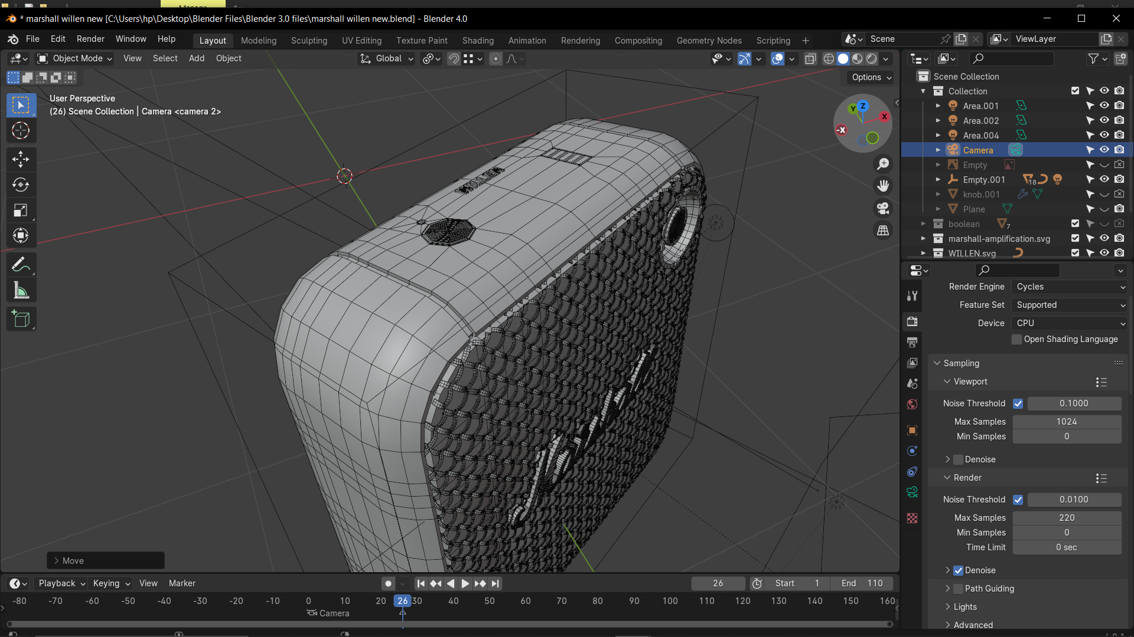Enable Path Guiding checkbox
This screenshot has height=637, width=1134.
[958, 589]
